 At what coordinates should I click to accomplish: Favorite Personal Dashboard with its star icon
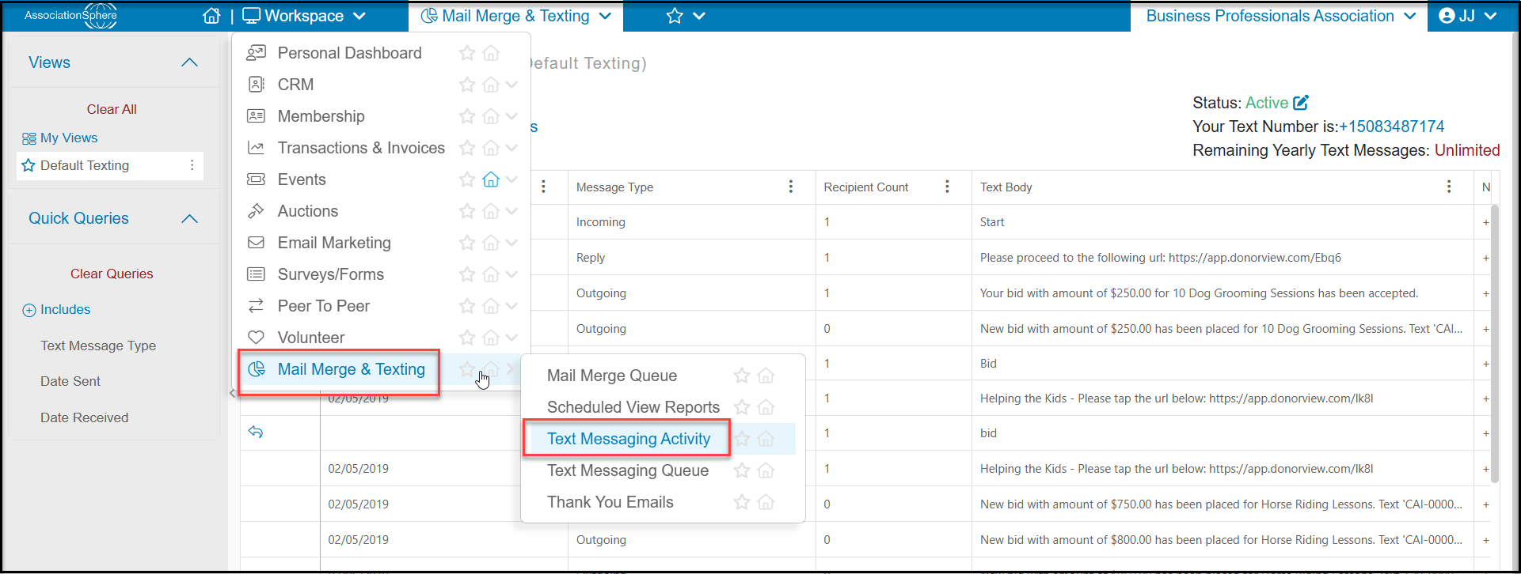point(467,53)
